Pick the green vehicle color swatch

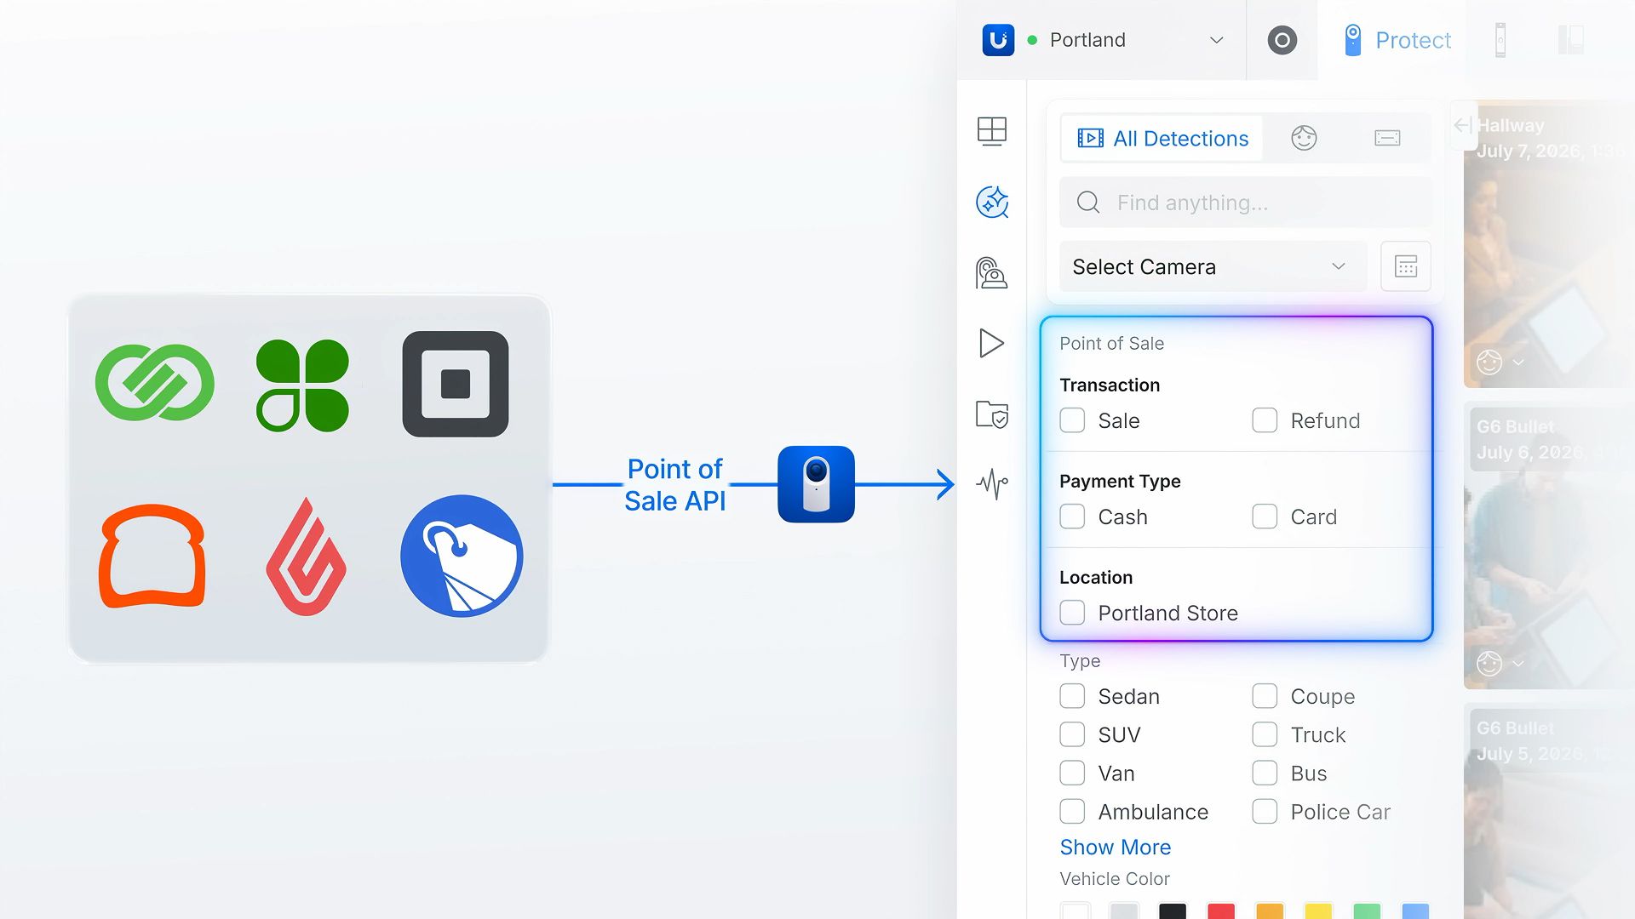(1367, 911)
